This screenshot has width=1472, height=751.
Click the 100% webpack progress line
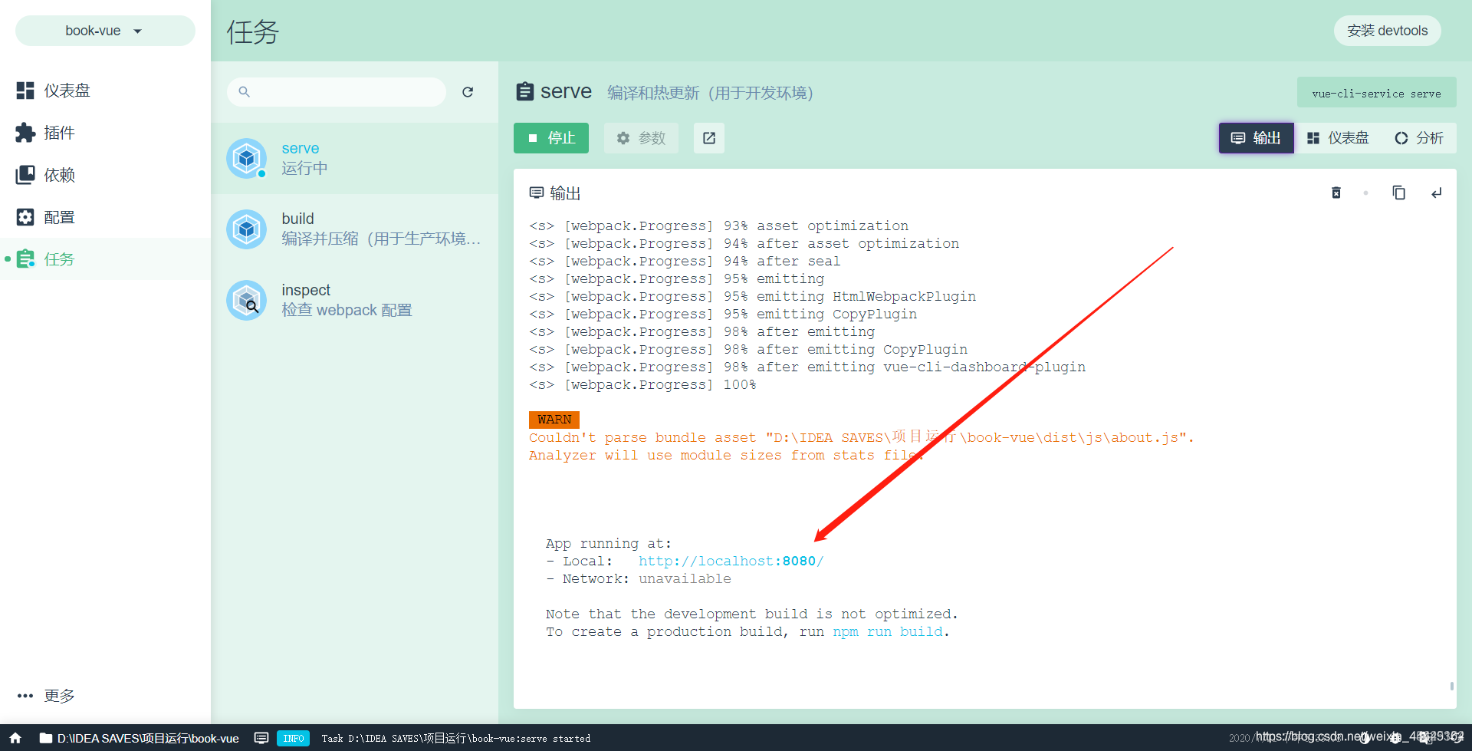point(642,385)
